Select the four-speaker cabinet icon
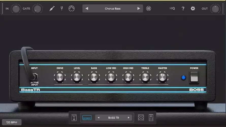Viewport: 226px width, 127px height. (x=141, y=118)
